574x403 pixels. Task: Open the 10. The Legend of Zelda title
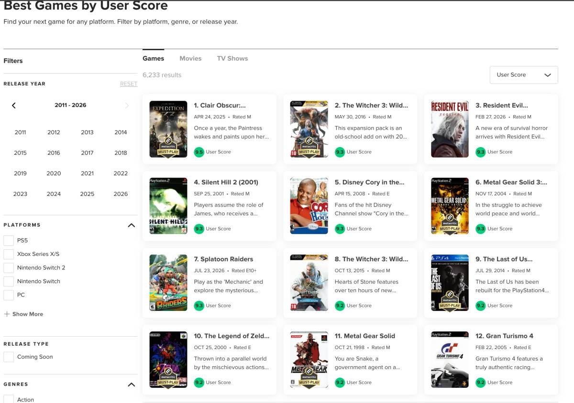tap(232, 336)
